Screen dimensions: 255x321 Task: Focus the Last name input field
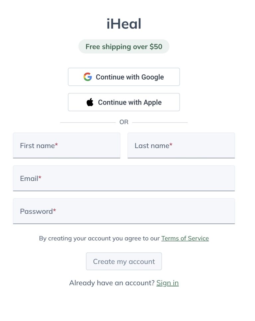[x=181, y=146]
